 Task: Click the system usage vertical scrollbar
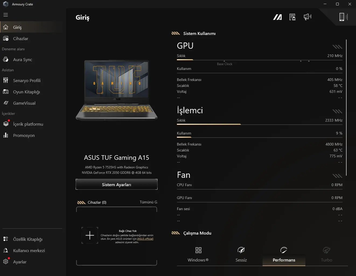(x=346, y=108)
